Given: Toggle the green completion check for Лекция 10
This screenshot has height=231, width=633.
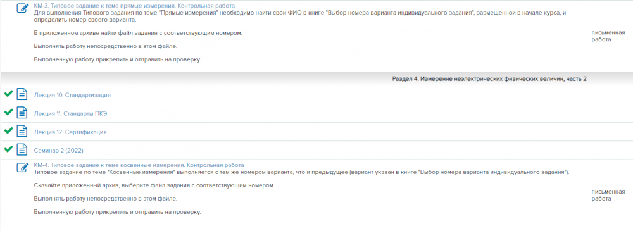Looking at the screenshot, I should pyautogui.click(x=8, y=94).
